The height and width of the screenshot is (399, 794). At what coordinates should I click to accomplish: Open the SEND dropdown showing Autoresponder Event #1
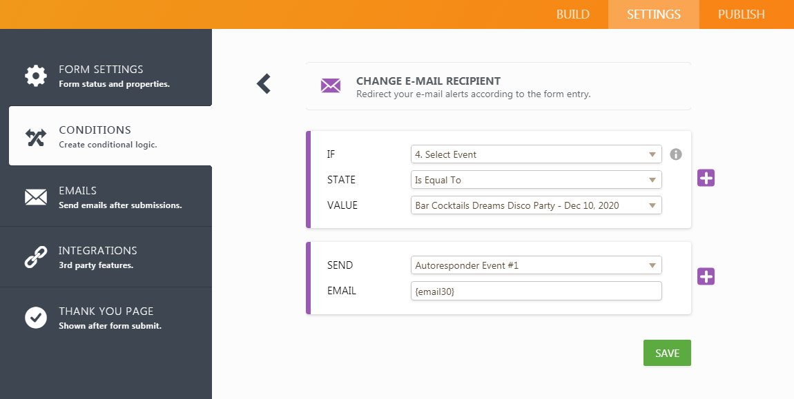point(536,265)
